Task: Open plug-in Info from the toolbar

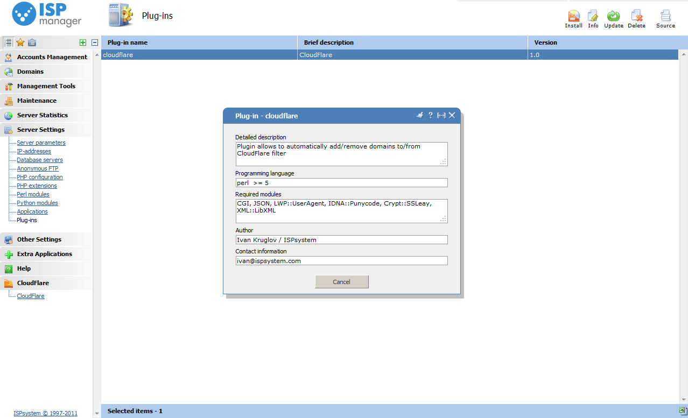Action: [x=593, y=19]
